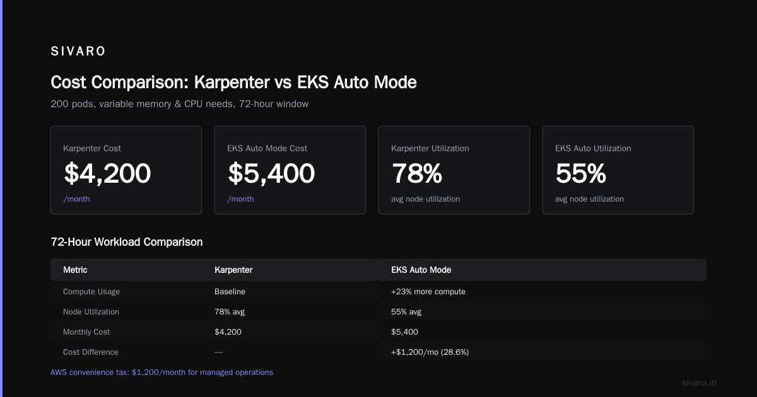
Task: Select the $5,400 large card value
Action: click(x=271, y=173)
